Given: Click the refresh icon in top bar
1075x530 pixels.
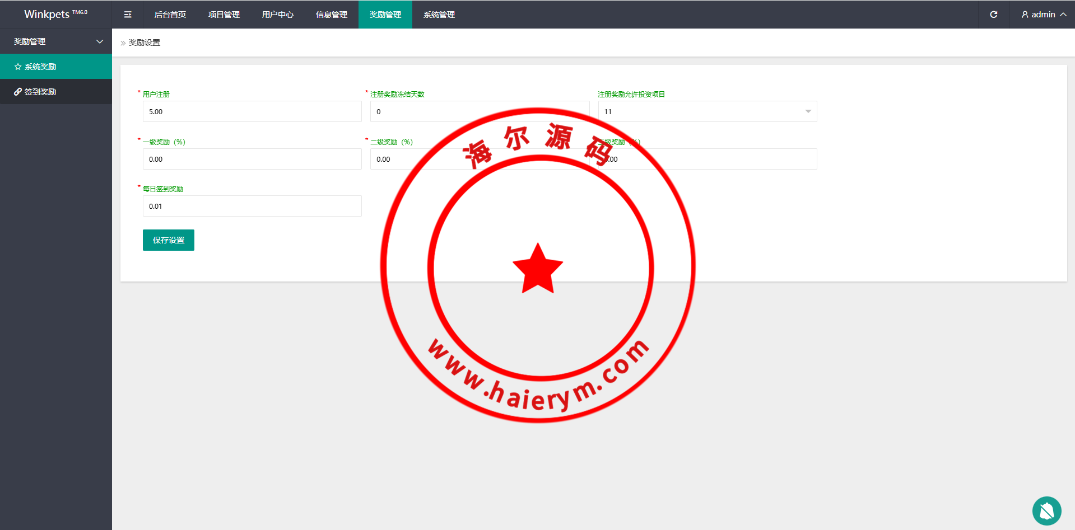Looking at the screenshot, I should (x=993, y=15).
